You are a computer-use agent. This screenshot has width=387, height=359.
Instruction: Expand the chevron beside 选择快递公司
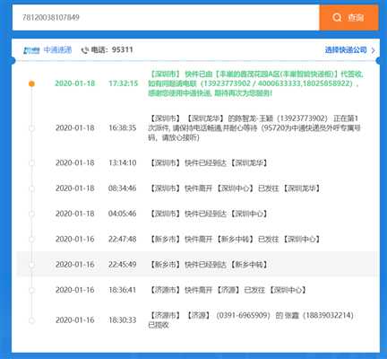373,50
